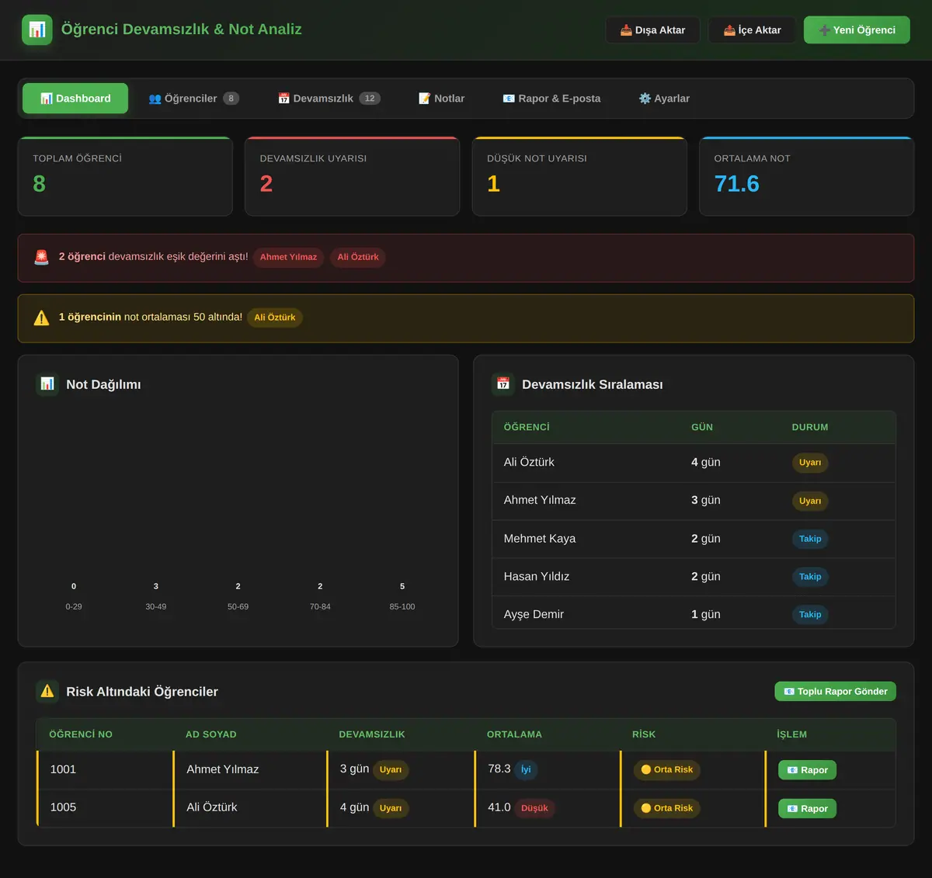Viewport: 932px width, 878px height.
Task: Open the Öğrenciler tab
Action: pyautogui.click(x=194, y=99)
